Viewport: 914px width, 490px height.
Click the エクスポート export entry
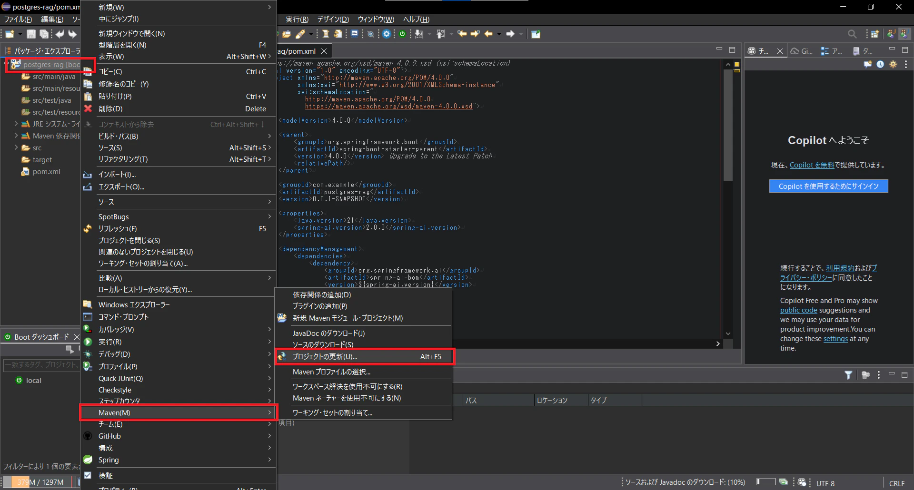[178, 187]
